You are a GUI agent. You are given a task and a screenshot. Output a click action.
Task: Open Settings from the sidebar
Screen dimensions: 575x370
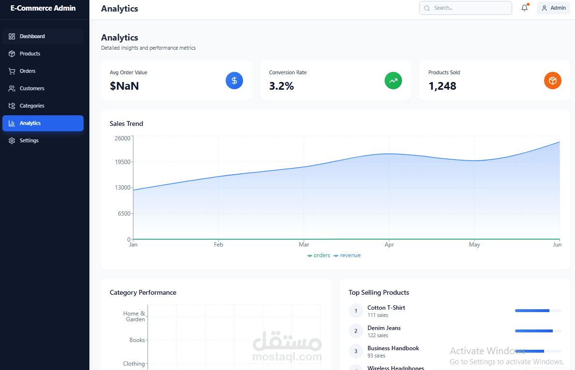click(x=43, y=140)
